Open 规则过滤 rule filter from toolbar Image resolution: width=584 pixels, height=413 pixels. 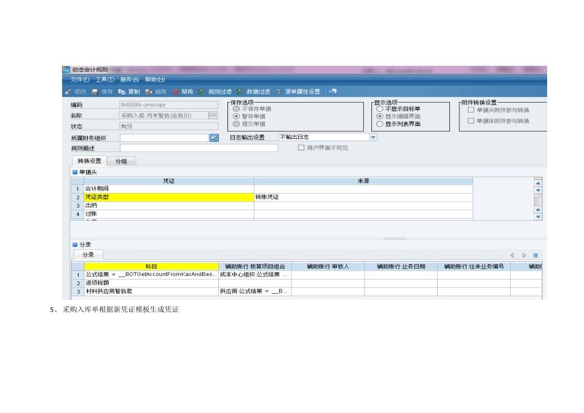(x=215, y=92)
